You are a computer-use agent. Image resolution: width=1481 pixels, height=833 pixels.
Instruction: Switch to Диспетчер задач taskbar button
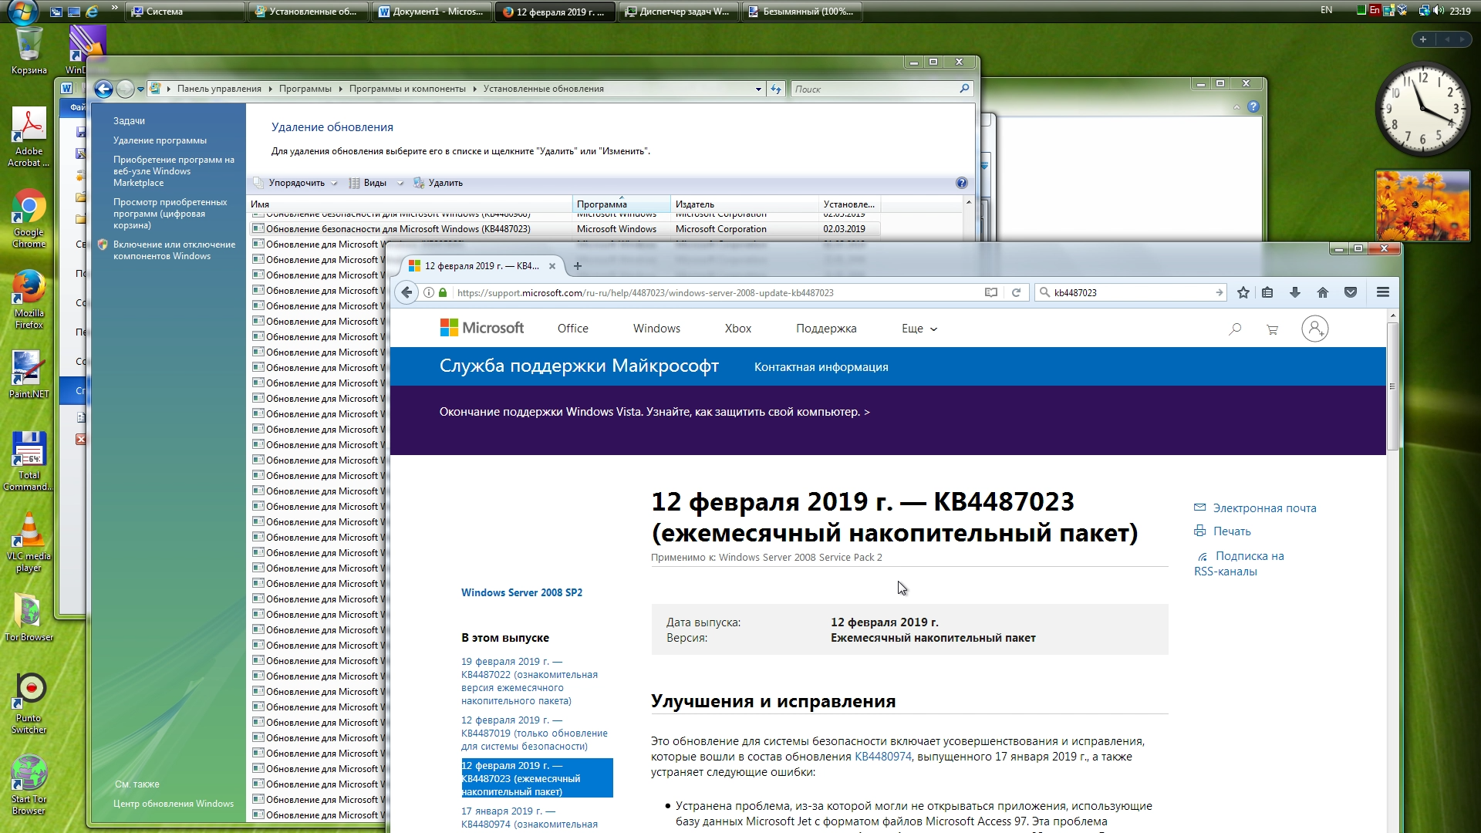point(678,12)
